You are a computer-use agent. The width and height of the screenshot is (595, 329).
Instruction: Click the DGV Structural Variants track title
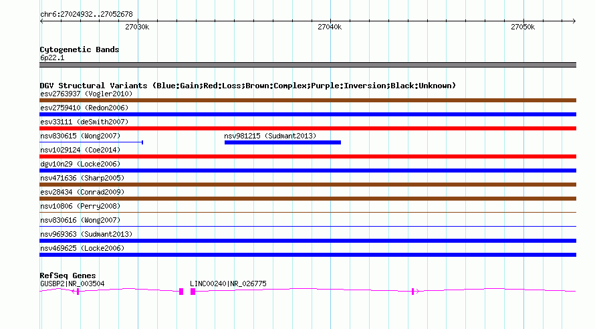tap(248, 86)
